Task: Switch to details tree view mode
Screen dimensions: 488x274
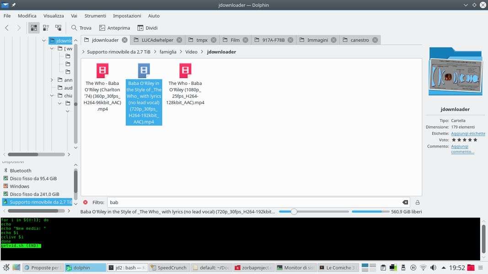Action: coord(58,28)
